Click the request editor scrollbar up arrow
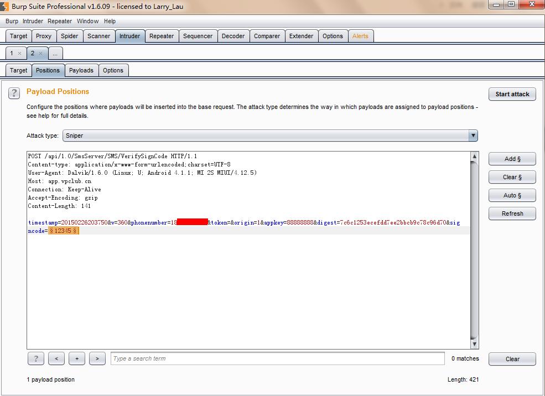545x396 pixels. point(474,157)
